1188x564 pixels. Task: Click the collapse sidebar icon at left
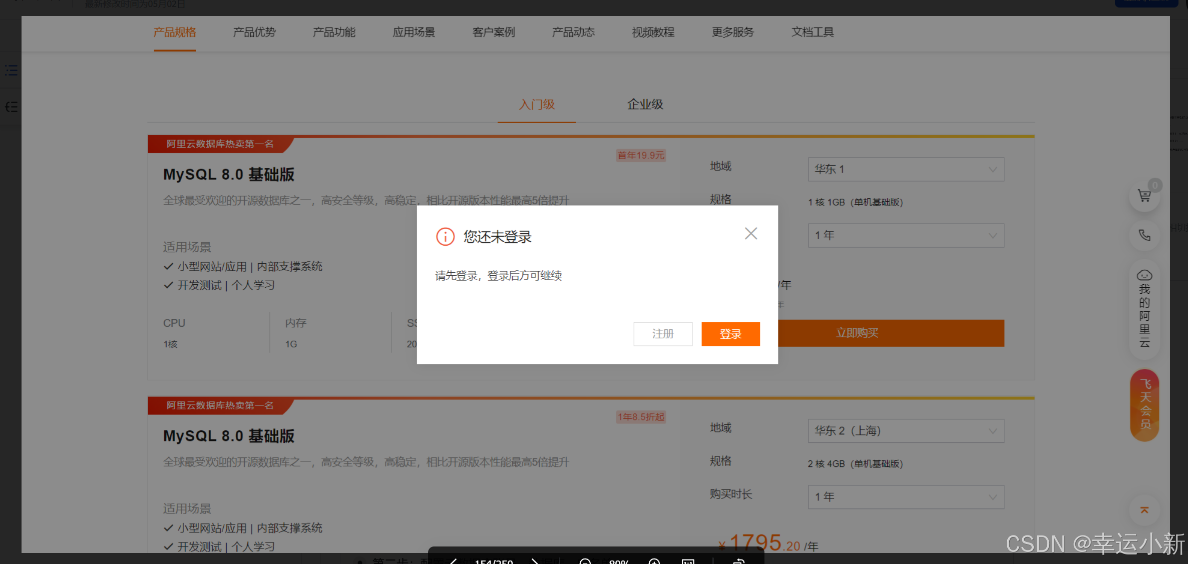(11, 107)
